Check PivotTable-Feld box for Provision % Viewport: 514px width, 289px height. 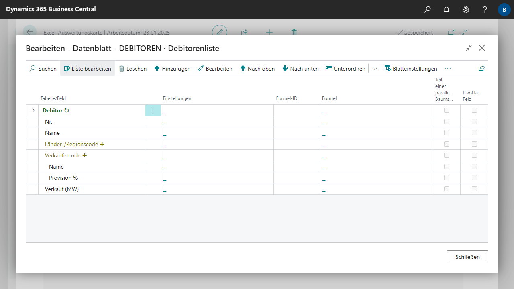pos(474,177)
